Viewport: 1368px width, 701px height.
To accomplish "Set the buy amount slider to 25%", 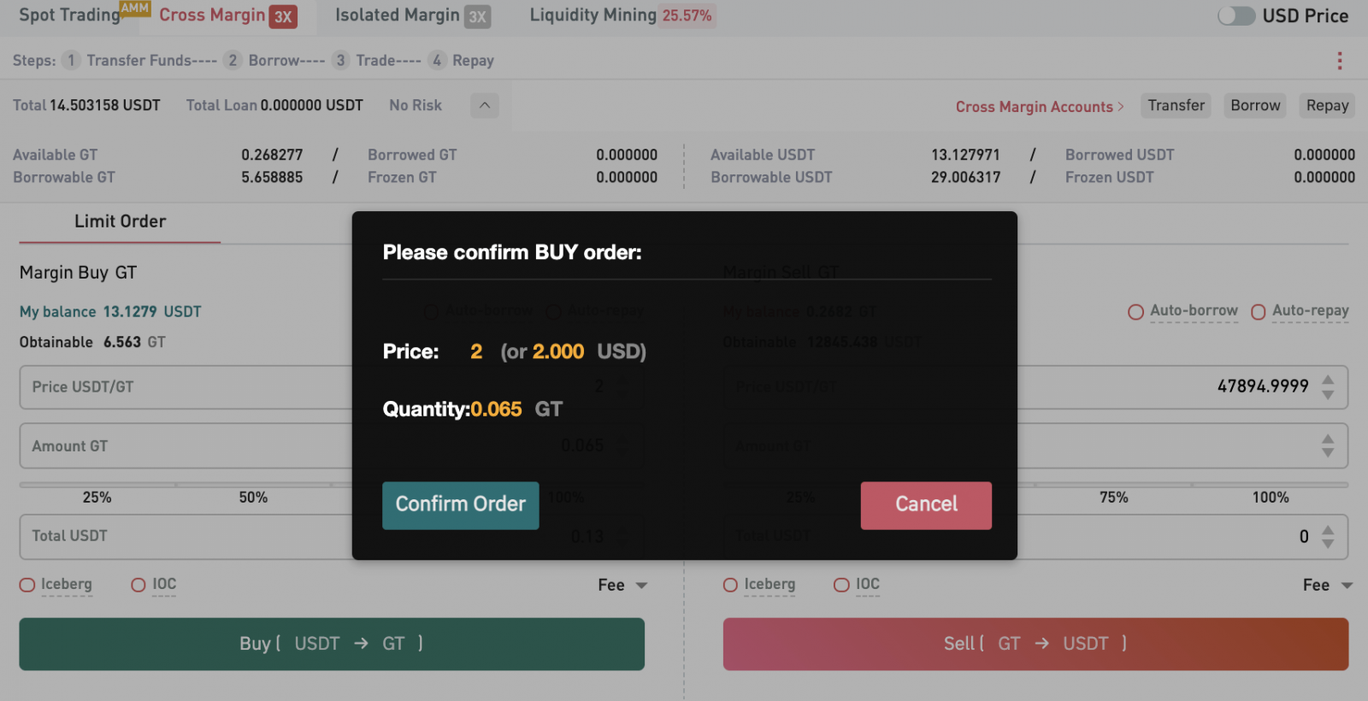I will (x=97, y=498).
